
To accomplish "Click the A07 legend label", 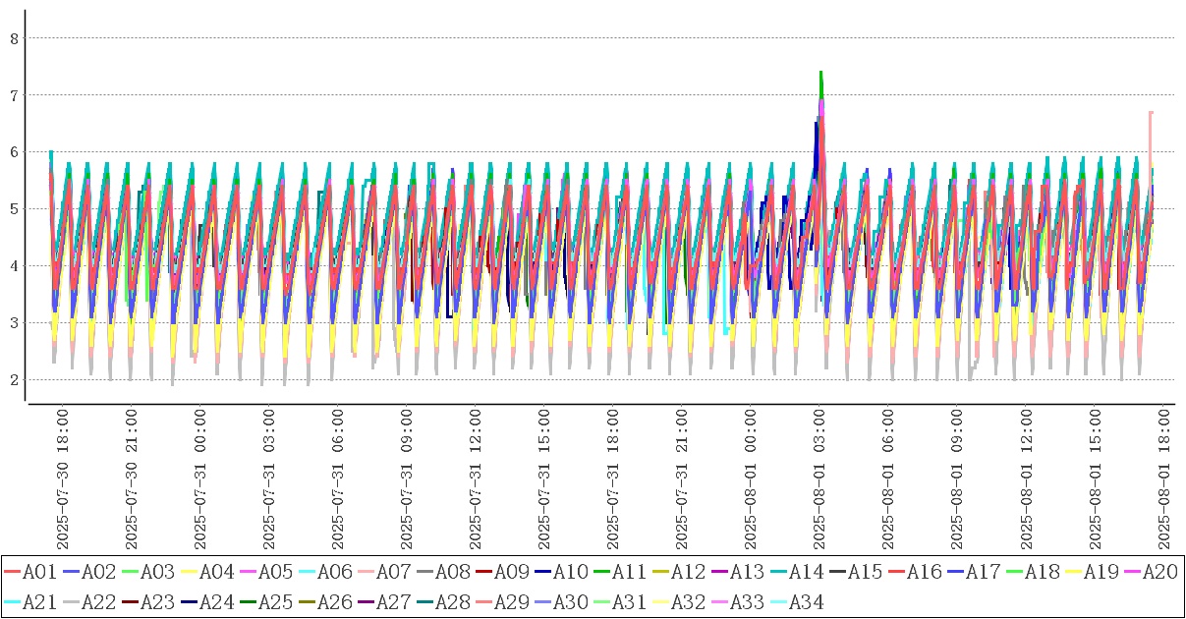I will click(393, 572).
